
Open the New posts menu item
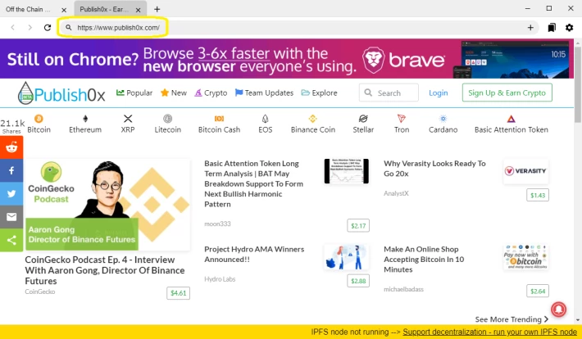point(174,93)
